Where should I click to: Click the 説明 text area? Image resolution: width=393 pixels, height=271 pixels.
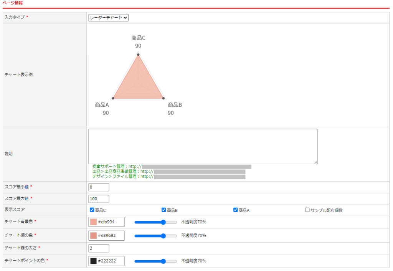pos(203,146)
